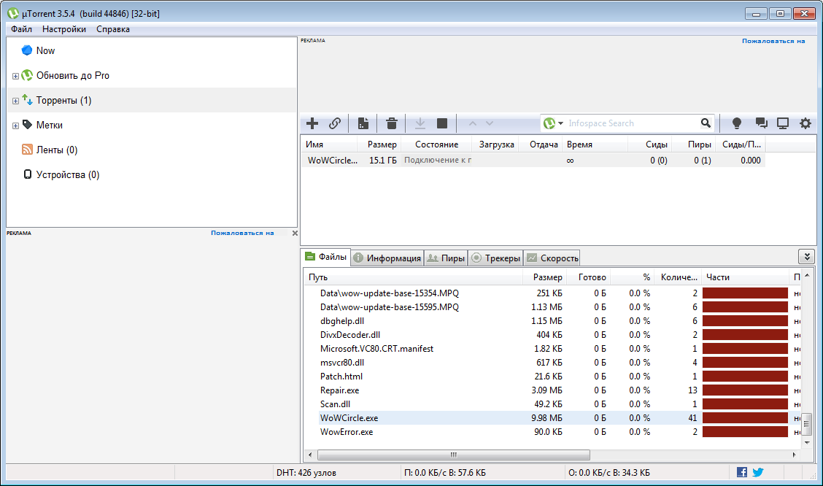The width and height of the screenshot is (823, 486).
Task: Select the WoWCircle.exe file row
Action: click(349, 418)
